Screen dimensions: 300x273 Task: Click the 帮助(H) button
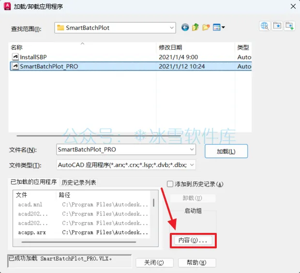click(197, 262)
